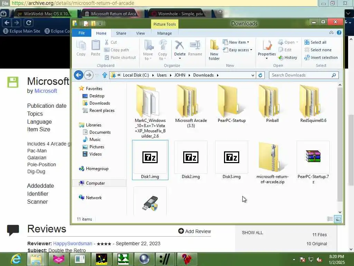The height and width of the screenshot is (266, 354).
Task: Select Desktop under Favorites
Action: 94,96
